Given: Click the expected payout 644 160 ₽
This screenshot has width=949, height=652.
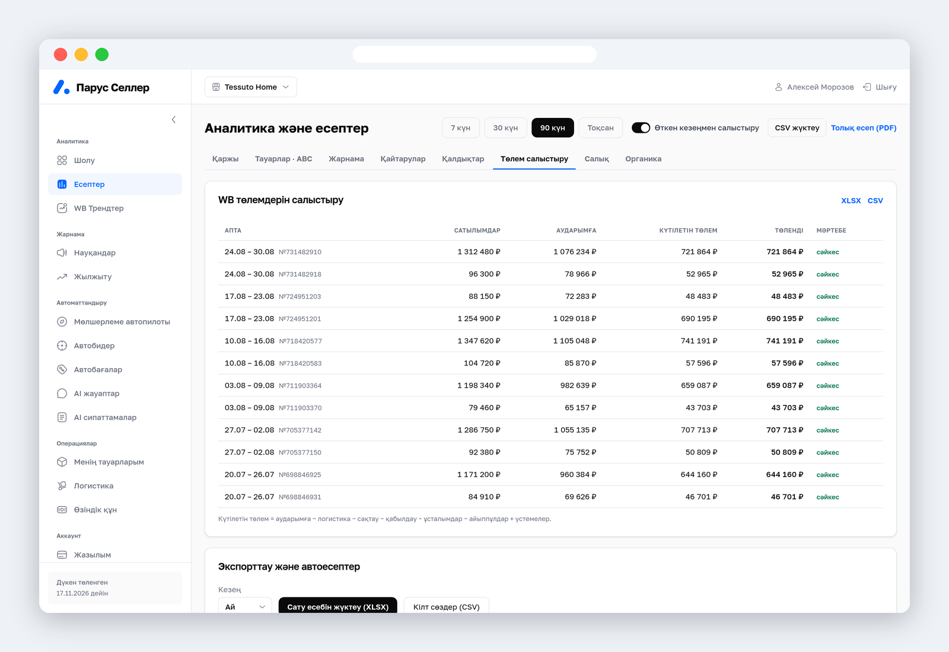Looking at the screenshot, I should pyautogui.click(x=699, y=475).
